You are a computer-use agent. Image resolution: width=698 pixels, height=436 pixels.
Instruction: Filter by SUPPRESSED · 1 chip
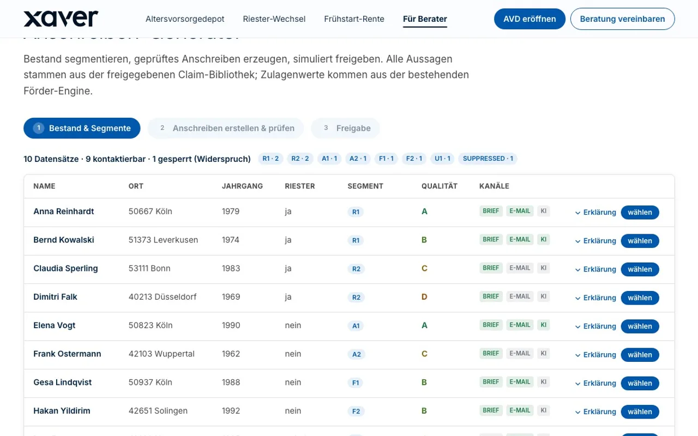coord(488,159)
